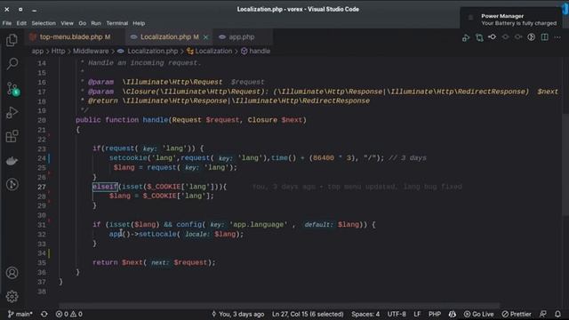Open the Accounts menu icon
The width and height of the screenshot is (569, 320).
[x=12, y=273]
